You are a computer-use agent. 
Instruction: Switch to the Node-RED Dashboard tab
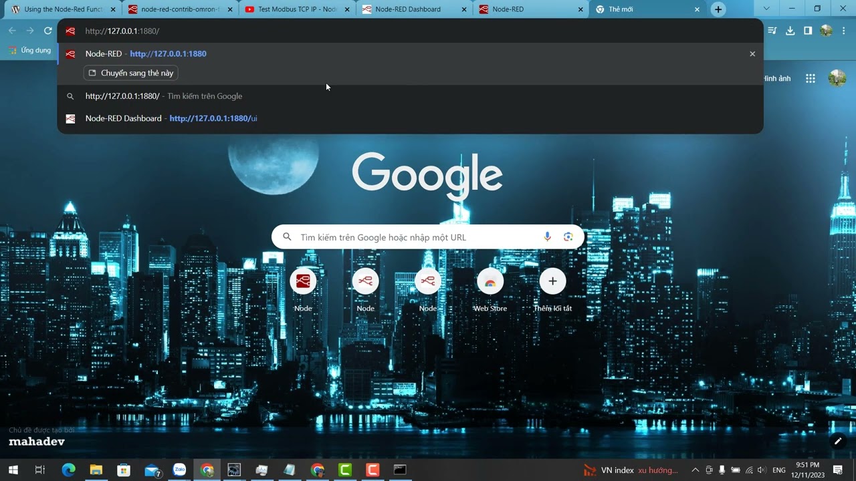pos(415,9)
